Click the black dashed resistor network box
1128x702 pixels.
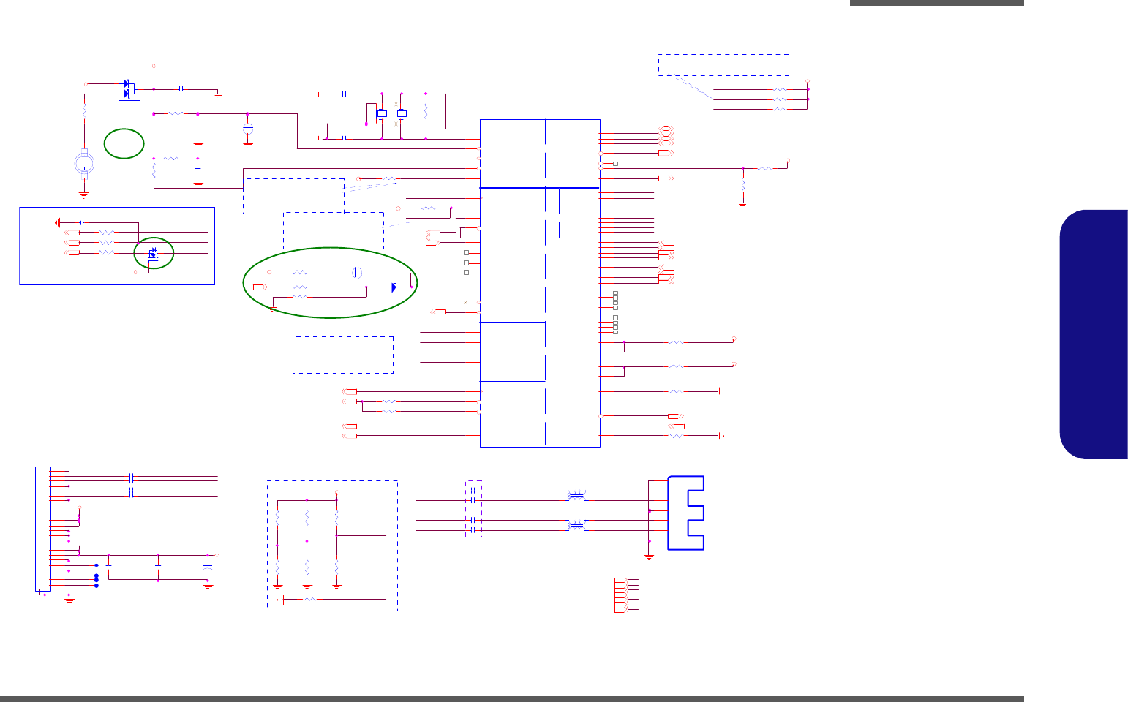coord(332,546)
